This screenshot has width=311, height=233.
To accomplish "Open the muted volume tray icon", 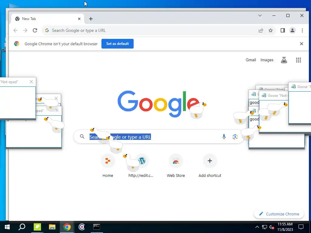I will [x=272, y=227].
